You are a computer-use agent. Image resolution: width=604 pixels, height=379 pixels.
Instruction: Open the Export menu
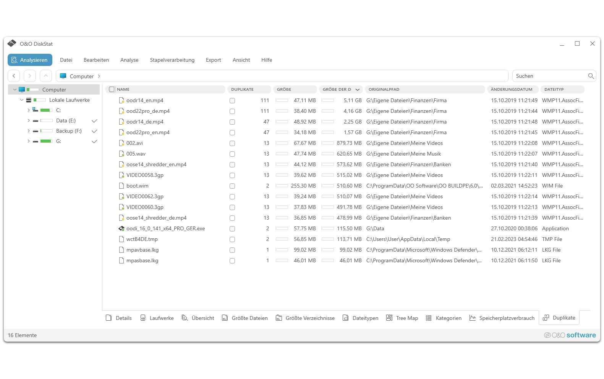click(213, 60)
